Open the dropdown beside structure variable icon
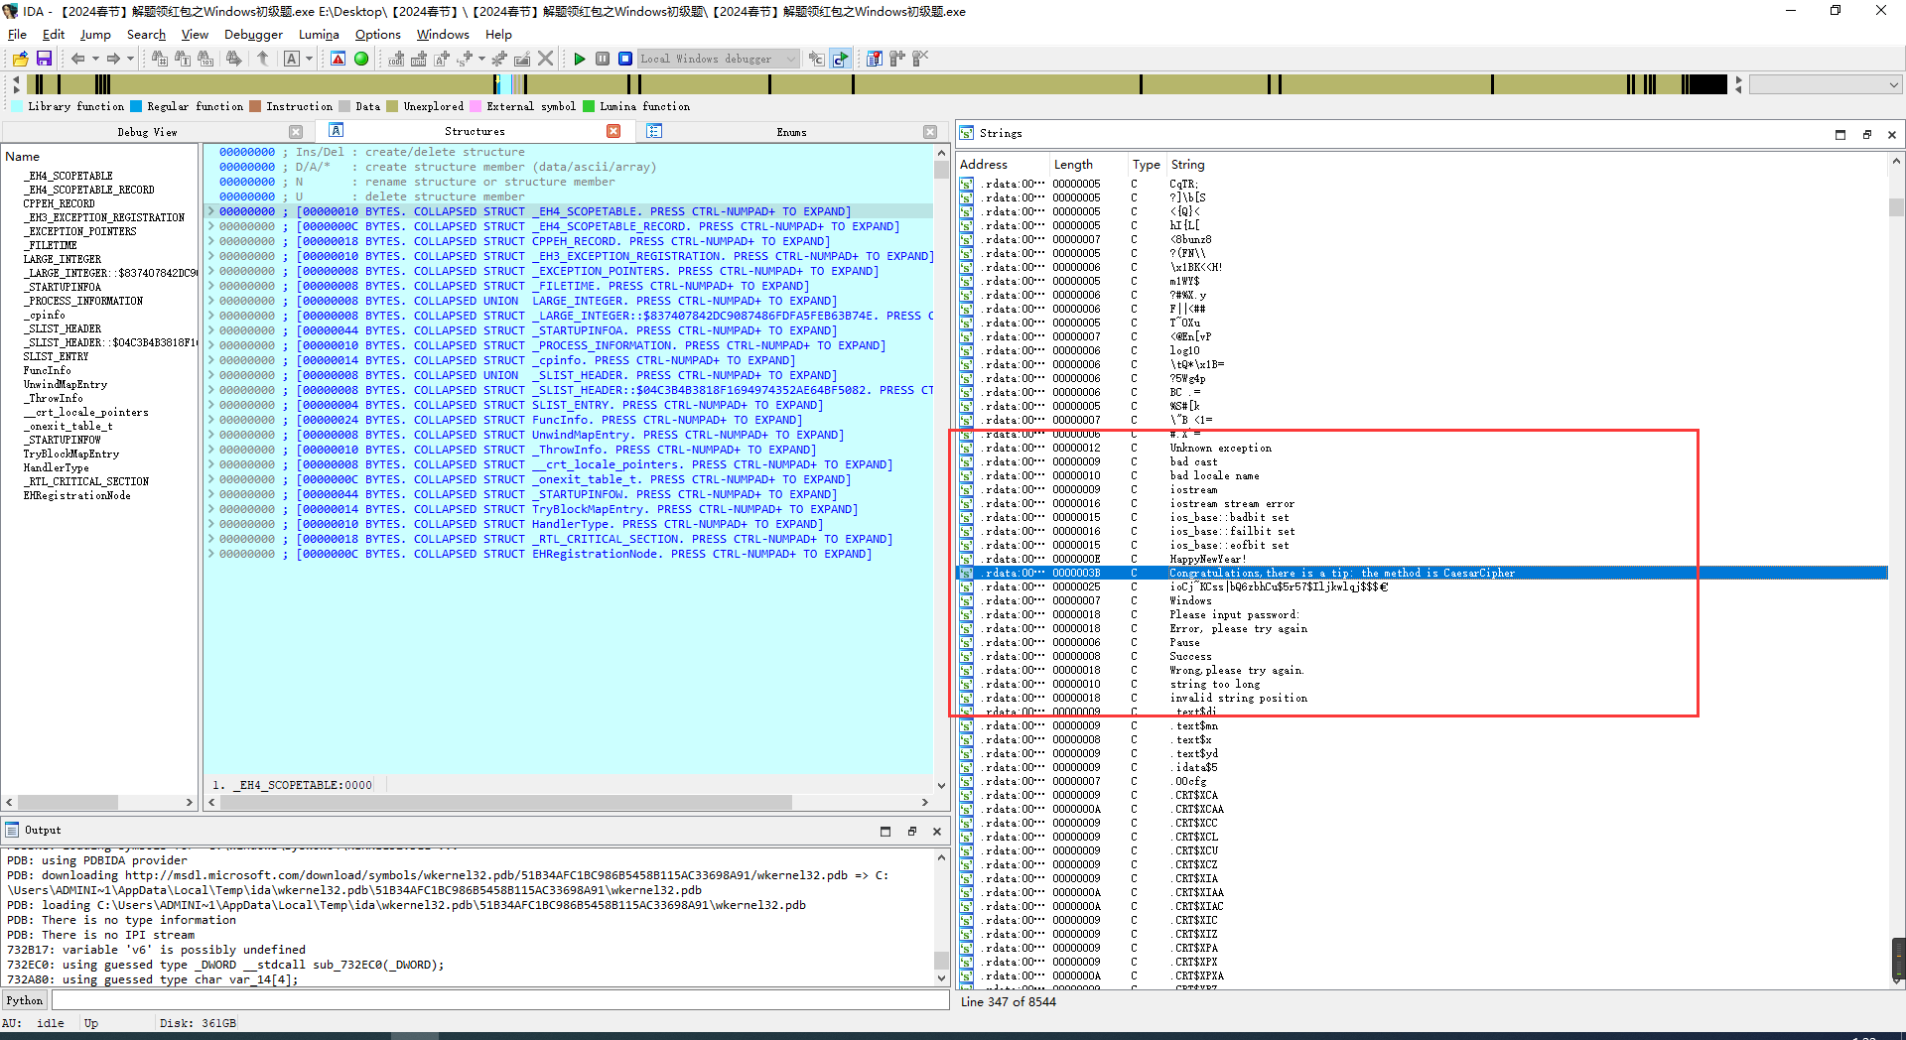 [x=481, y=59]
